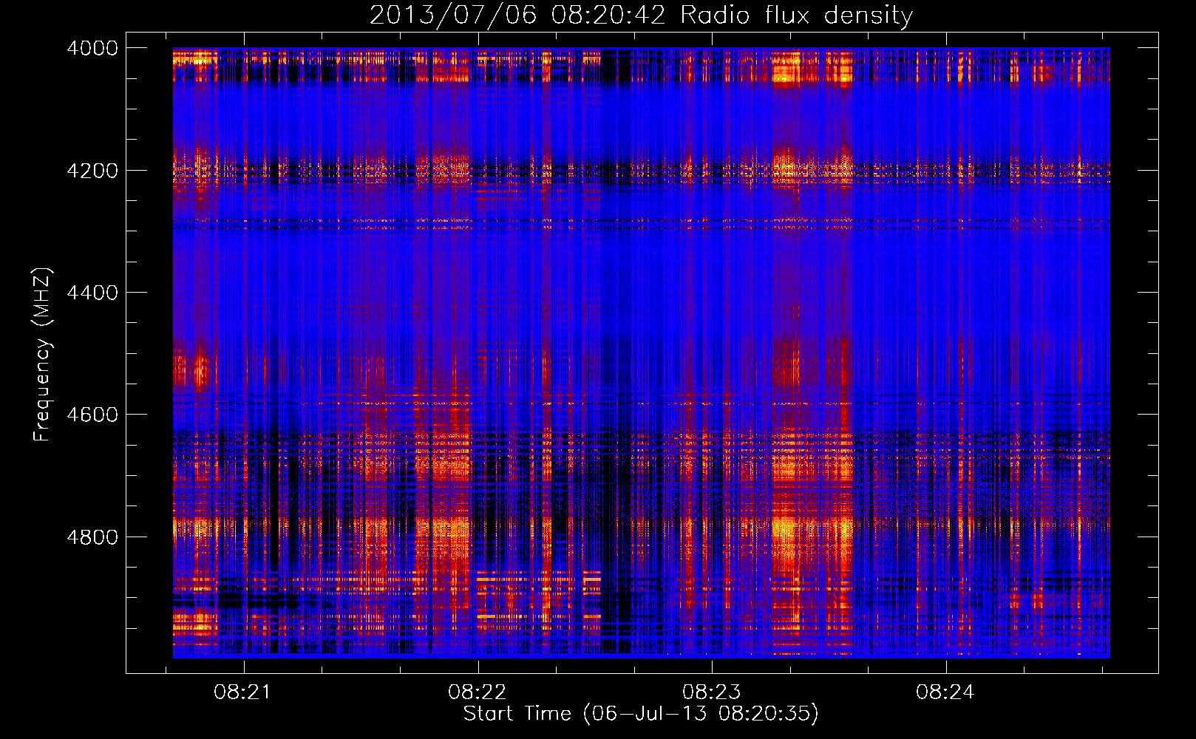Click the 08:22 time axis label
Image resolution: width=1196 pixels, height=739 pixels.
point(477,692)
